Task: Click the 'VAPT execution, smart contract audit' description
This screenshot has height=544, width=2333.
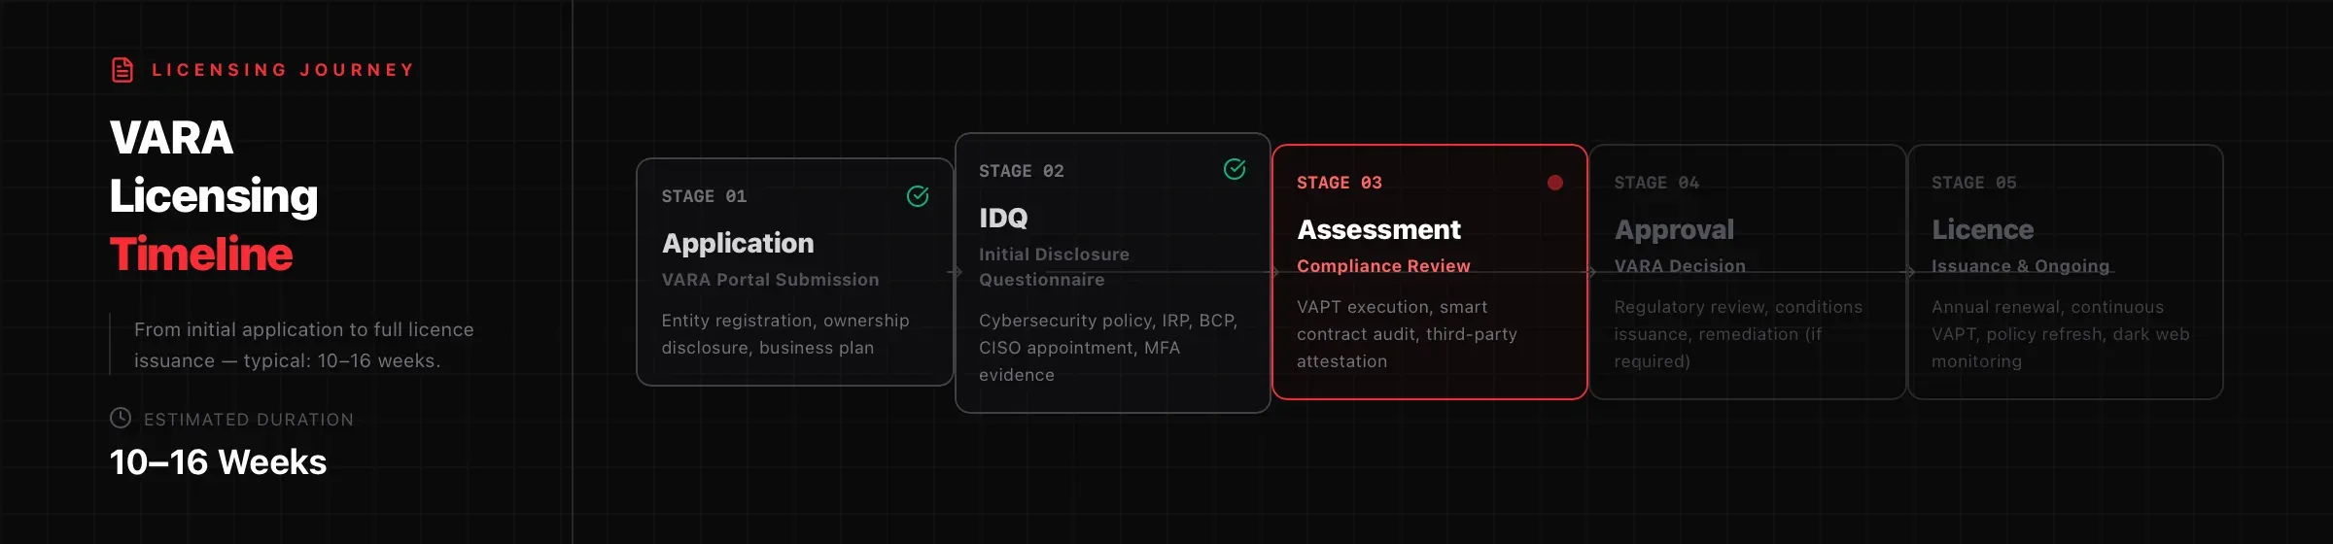Action: pyautogui.click(x=1407, y=334)
